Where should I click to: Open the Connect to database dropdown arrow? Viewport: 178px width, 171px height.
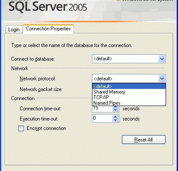[x=162, y=59]
